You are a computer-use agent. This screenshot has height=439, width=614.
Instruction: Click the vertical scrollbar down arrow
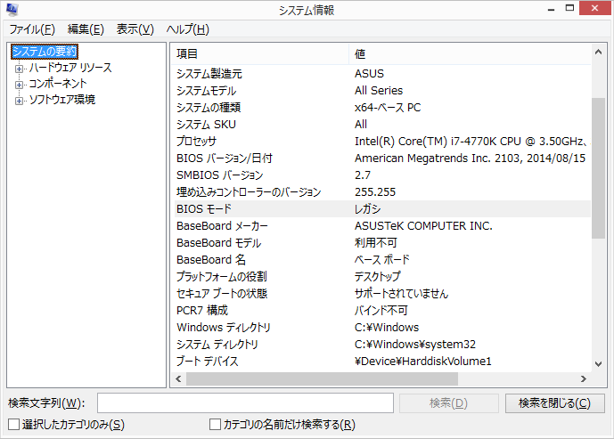(x=598, y=362)
